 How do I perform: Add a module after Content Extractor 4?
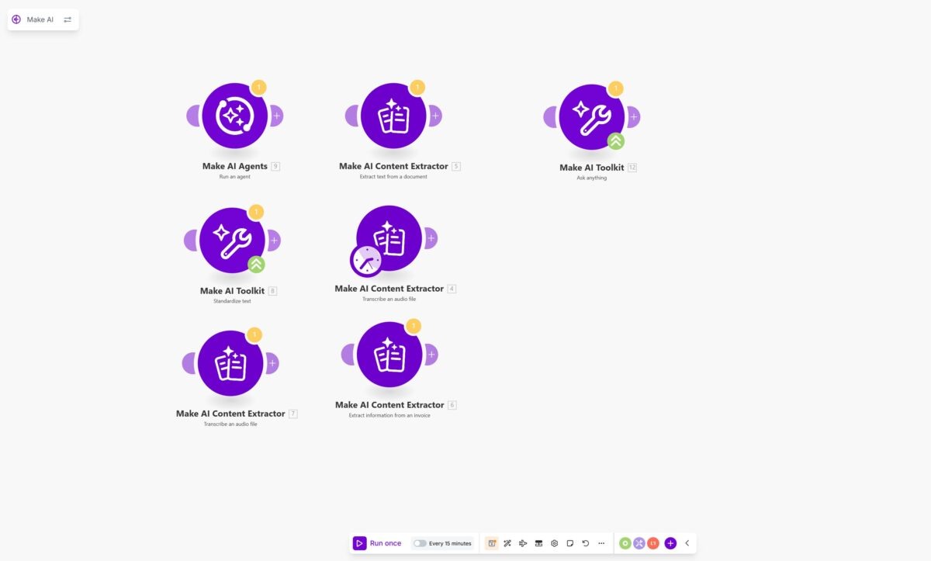click(431, 238)
